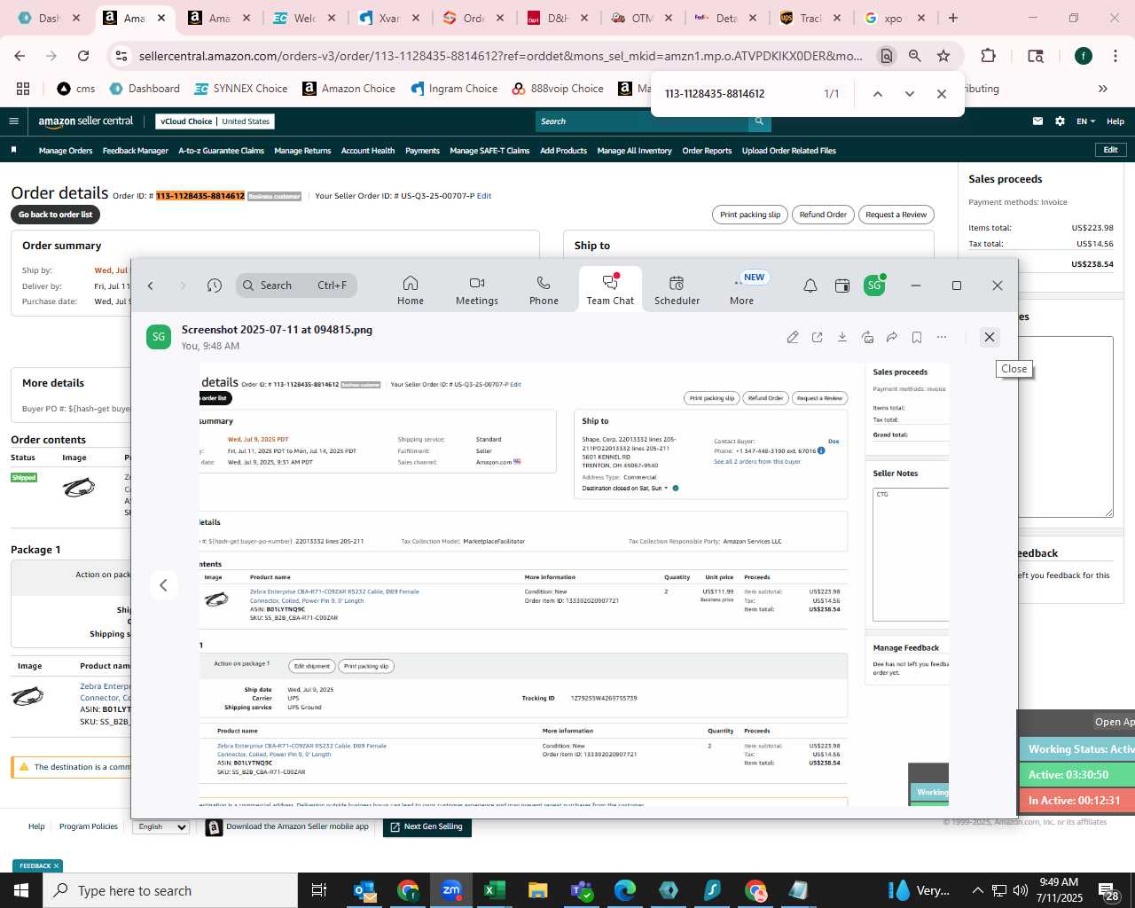Image resolution: width=1135 pixels, height=908 pixels.
Task: Click the Zoom notifications bell icon
Action: pyautogui.click(x=810, y=286)
